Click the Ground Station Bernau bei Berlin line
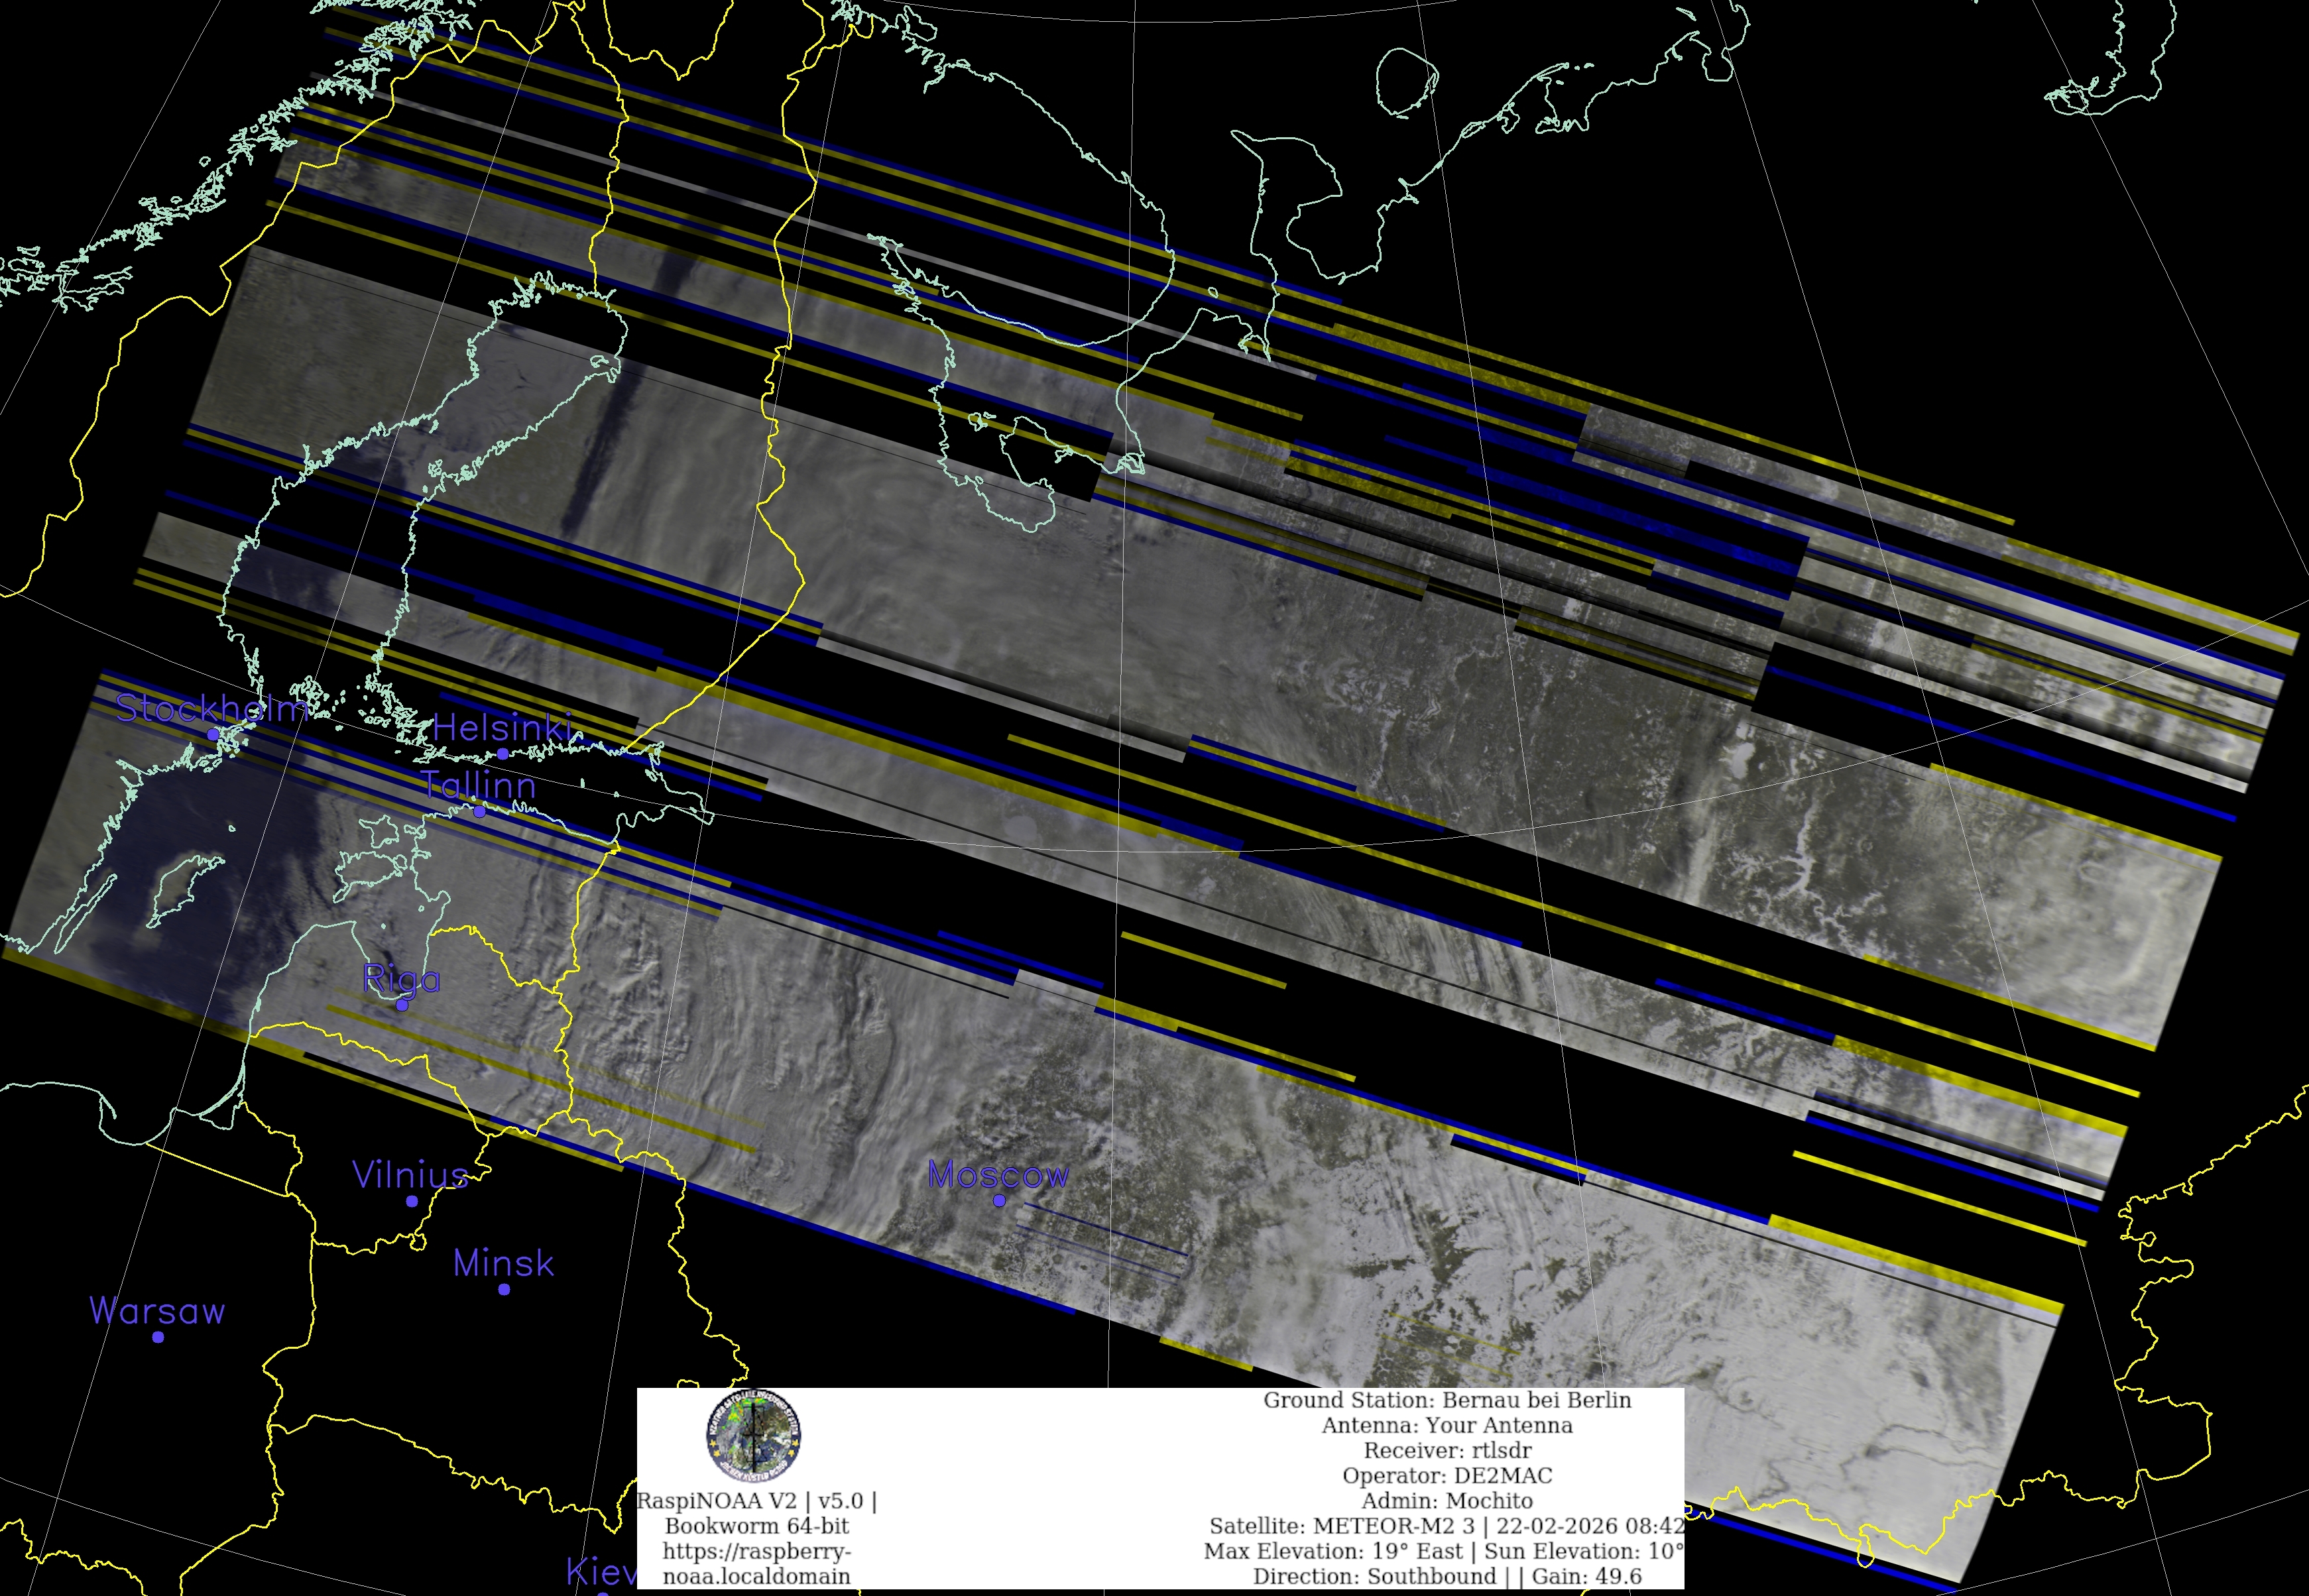This screenshot has width=2309, height=1596. point(1447,1400)
